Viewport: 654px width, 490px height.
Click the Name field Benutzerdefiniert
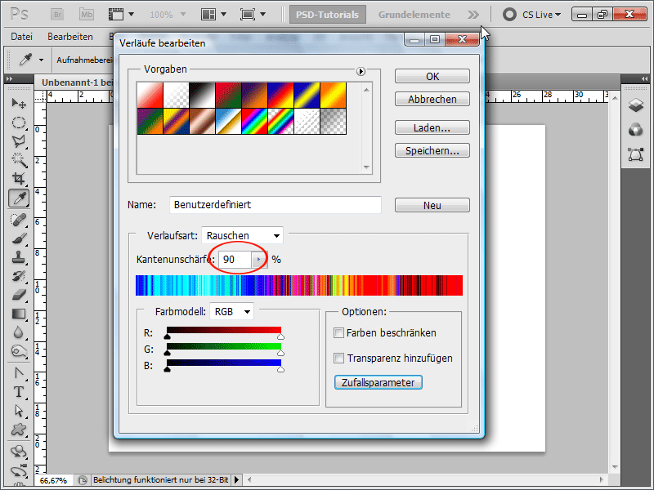point(275,205)
